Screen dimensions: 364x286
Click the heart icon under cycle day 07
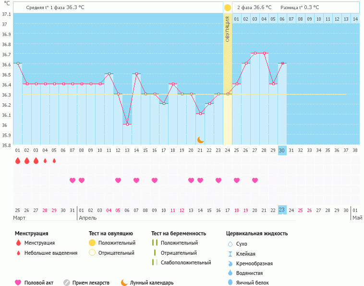pos(73,180)
